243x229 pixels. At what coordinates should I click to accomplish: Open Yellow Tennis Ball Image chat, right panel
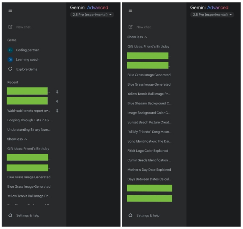pos(149,94)
